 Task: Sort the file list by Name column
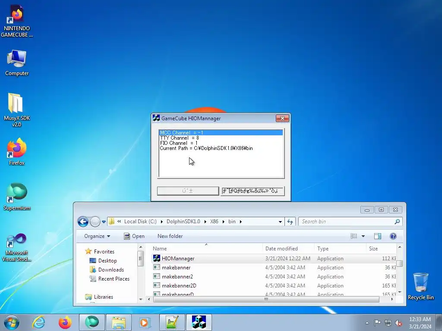[x=206, y=249]
